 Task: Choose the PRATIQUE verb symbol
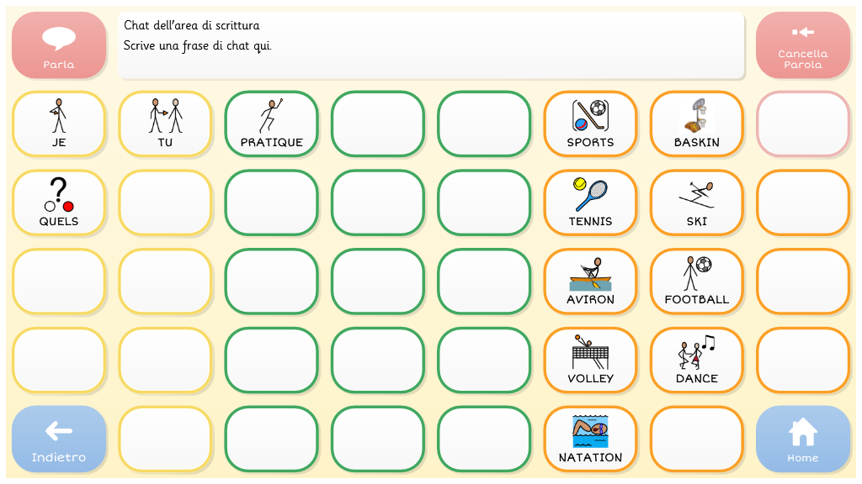[x=271, y=124]
